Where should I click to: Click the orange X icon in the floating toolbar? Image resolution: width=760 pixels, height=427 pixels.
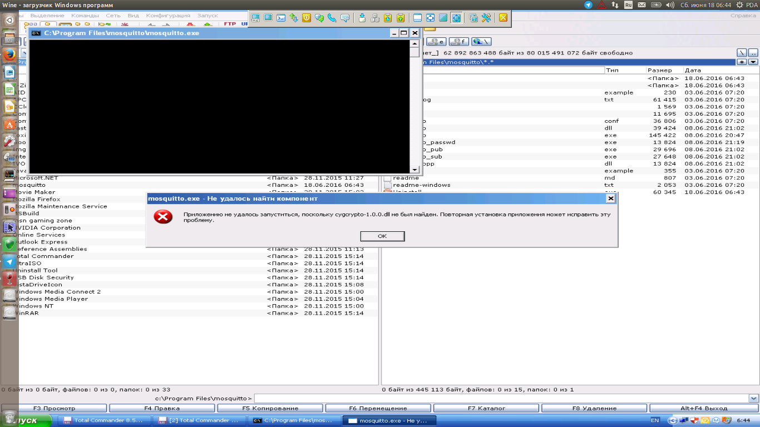[503, 18]
